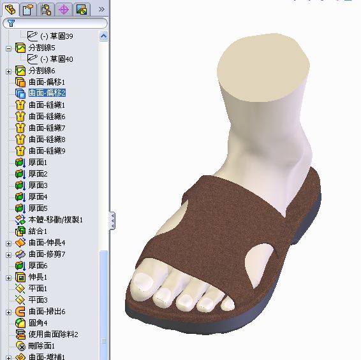Click the funnel filter icon
Screen dimensions: 361x360
(x=11, y=23)
